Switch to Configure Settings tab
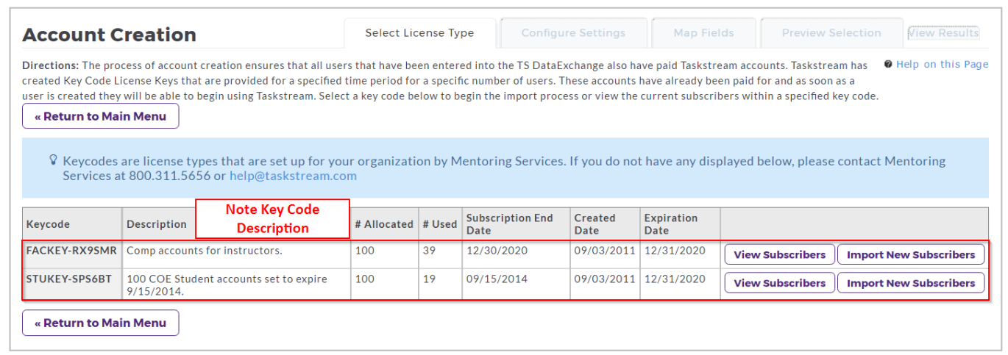The image size is (1008, 355). click(573, 33)
